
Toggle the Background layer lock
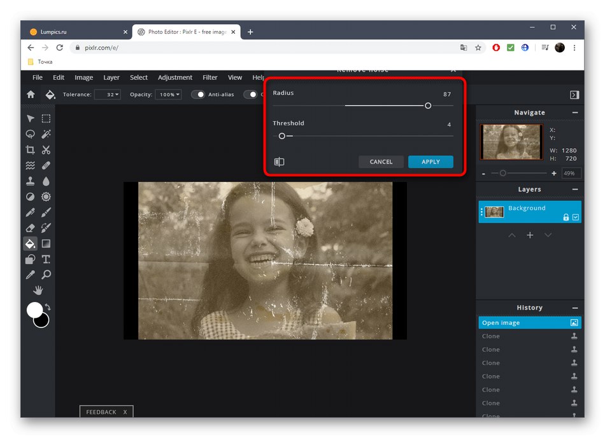566,217
